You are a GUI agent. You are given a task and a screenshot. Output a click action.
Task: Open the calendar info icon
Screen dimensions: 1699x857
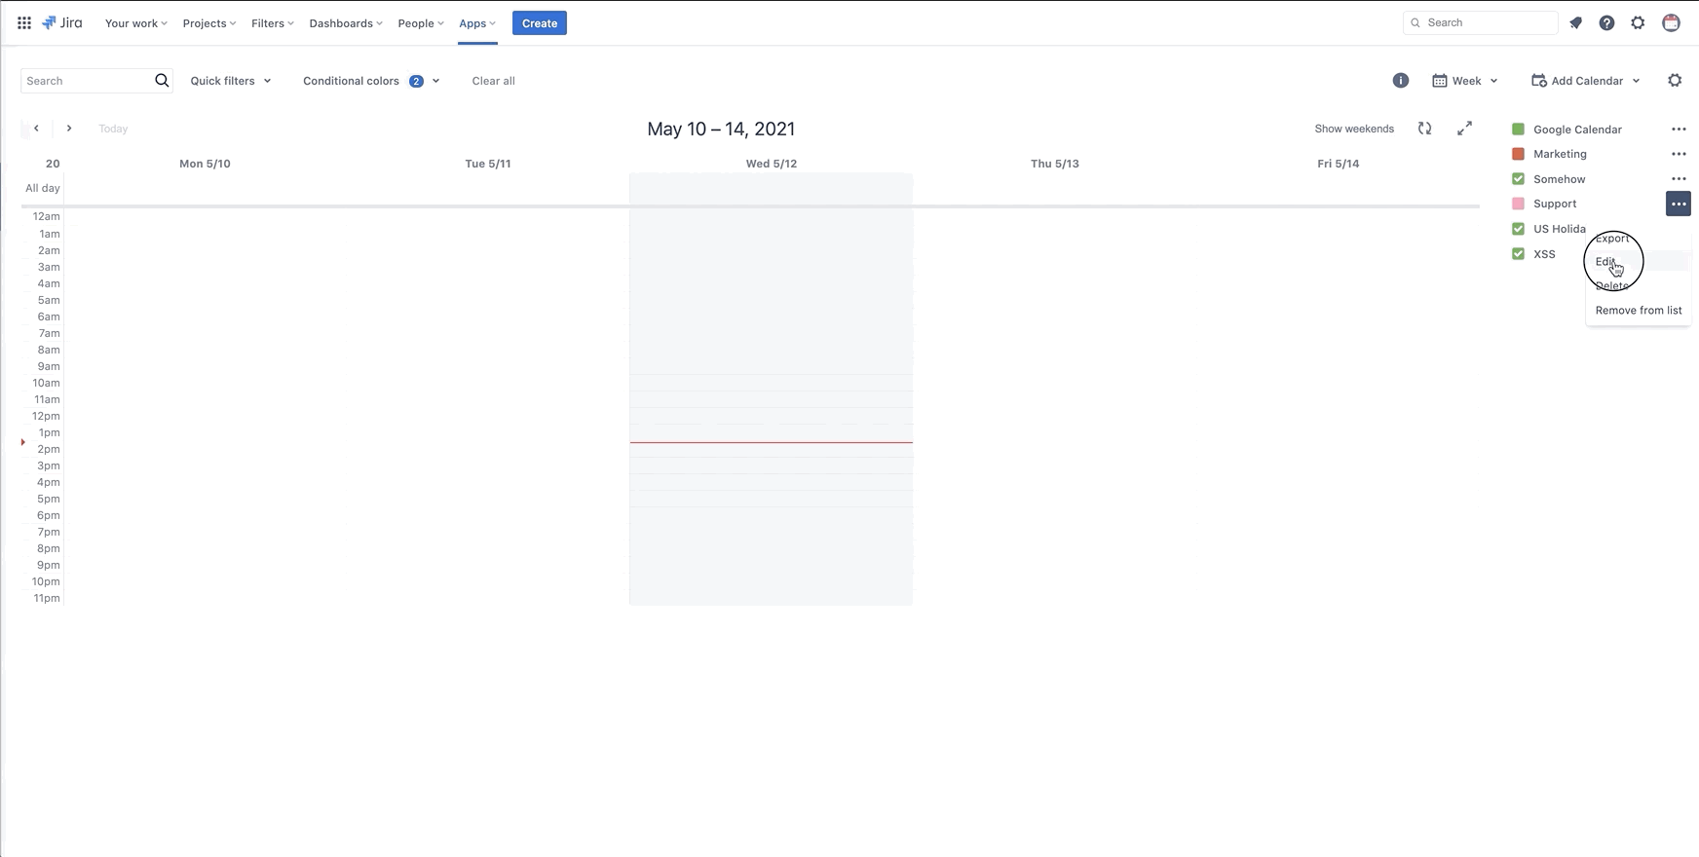point(1400,81)
